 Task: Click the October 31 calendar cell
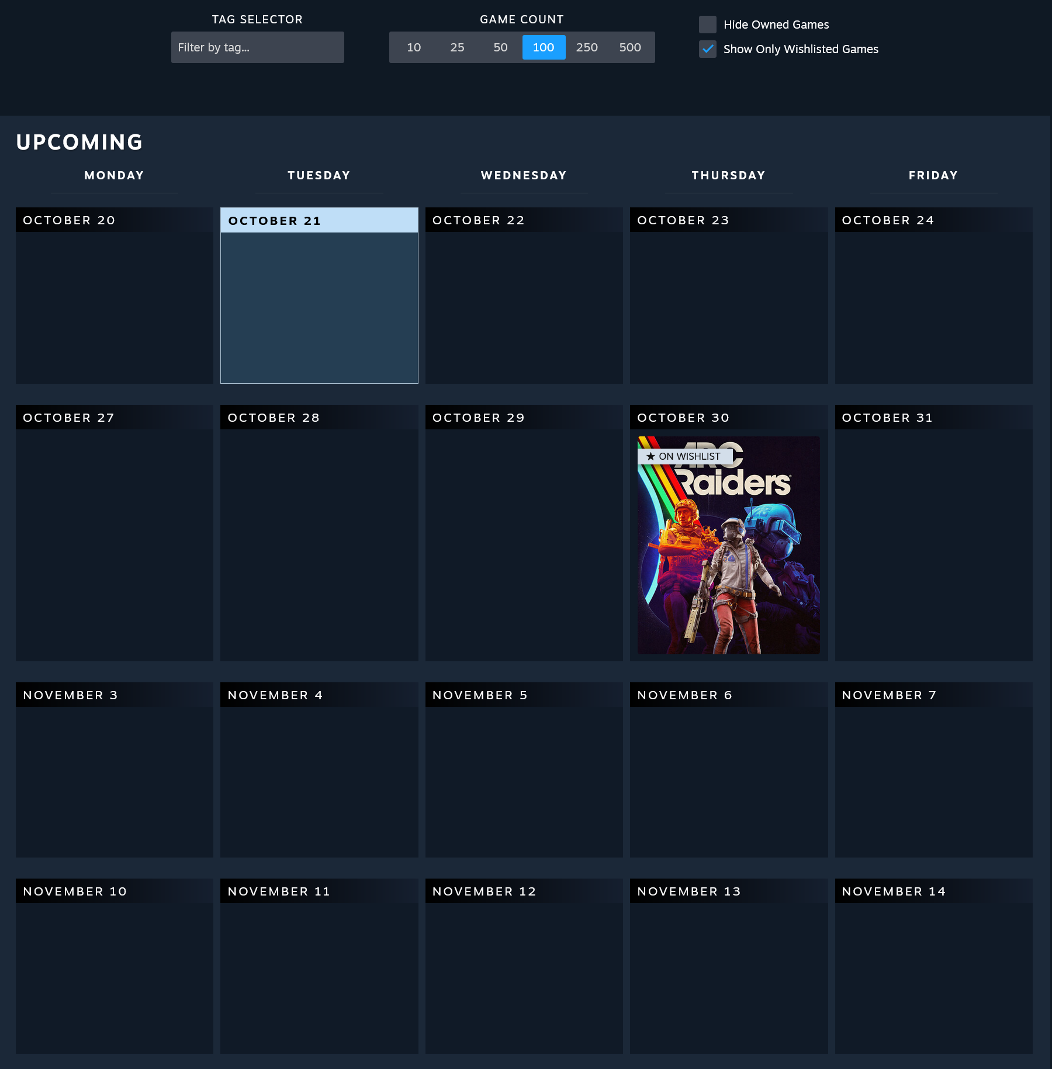click(933, 543)
